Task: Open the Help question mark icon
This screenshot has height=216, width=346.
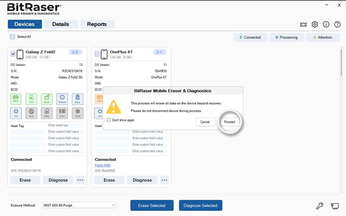Action: coord(337,24)
